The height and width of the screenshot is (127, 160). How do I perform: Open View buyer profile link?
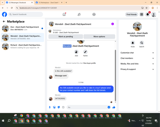(89, 63)
